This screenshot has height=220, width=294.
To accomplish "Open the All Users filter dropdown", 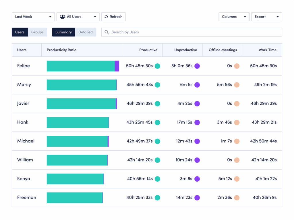I will click(x=78, y=17).
